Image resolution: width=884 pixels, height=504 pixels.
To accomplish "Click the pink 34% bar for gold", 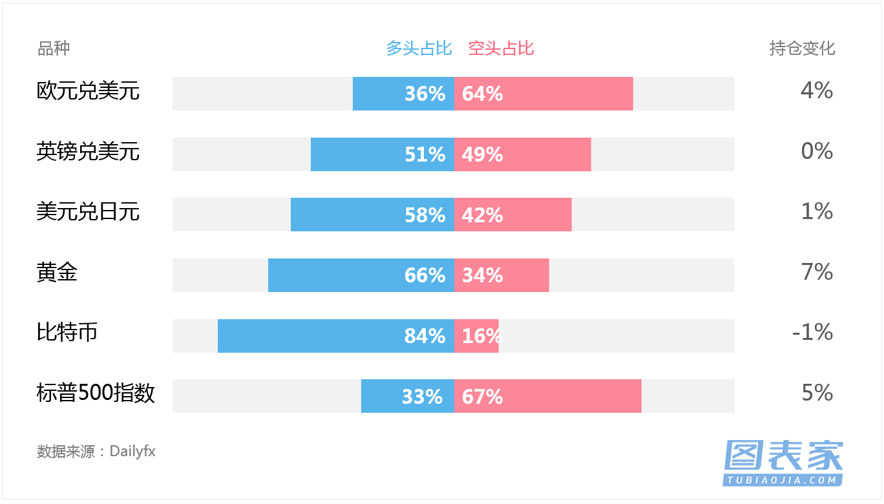I will [x=501, y=275].
